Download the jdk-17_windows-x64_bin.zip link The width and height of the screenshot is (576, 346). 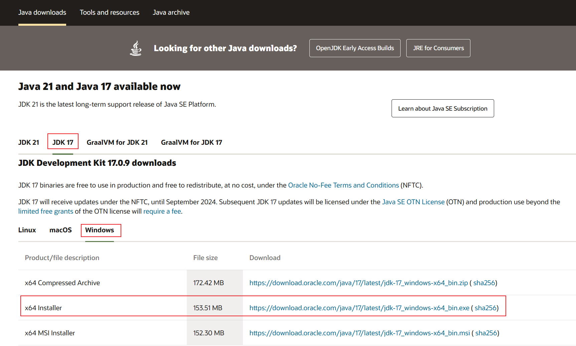[358, 283]
